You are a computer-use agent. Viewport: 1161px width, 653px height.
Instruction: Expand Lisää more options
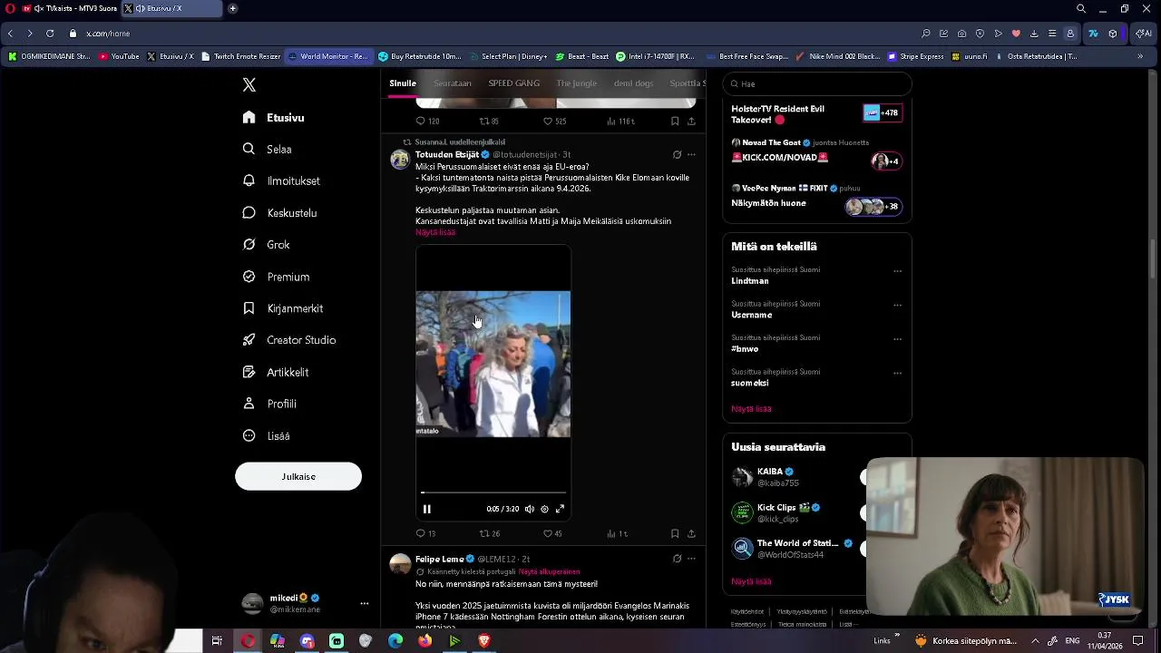(267, 436)
